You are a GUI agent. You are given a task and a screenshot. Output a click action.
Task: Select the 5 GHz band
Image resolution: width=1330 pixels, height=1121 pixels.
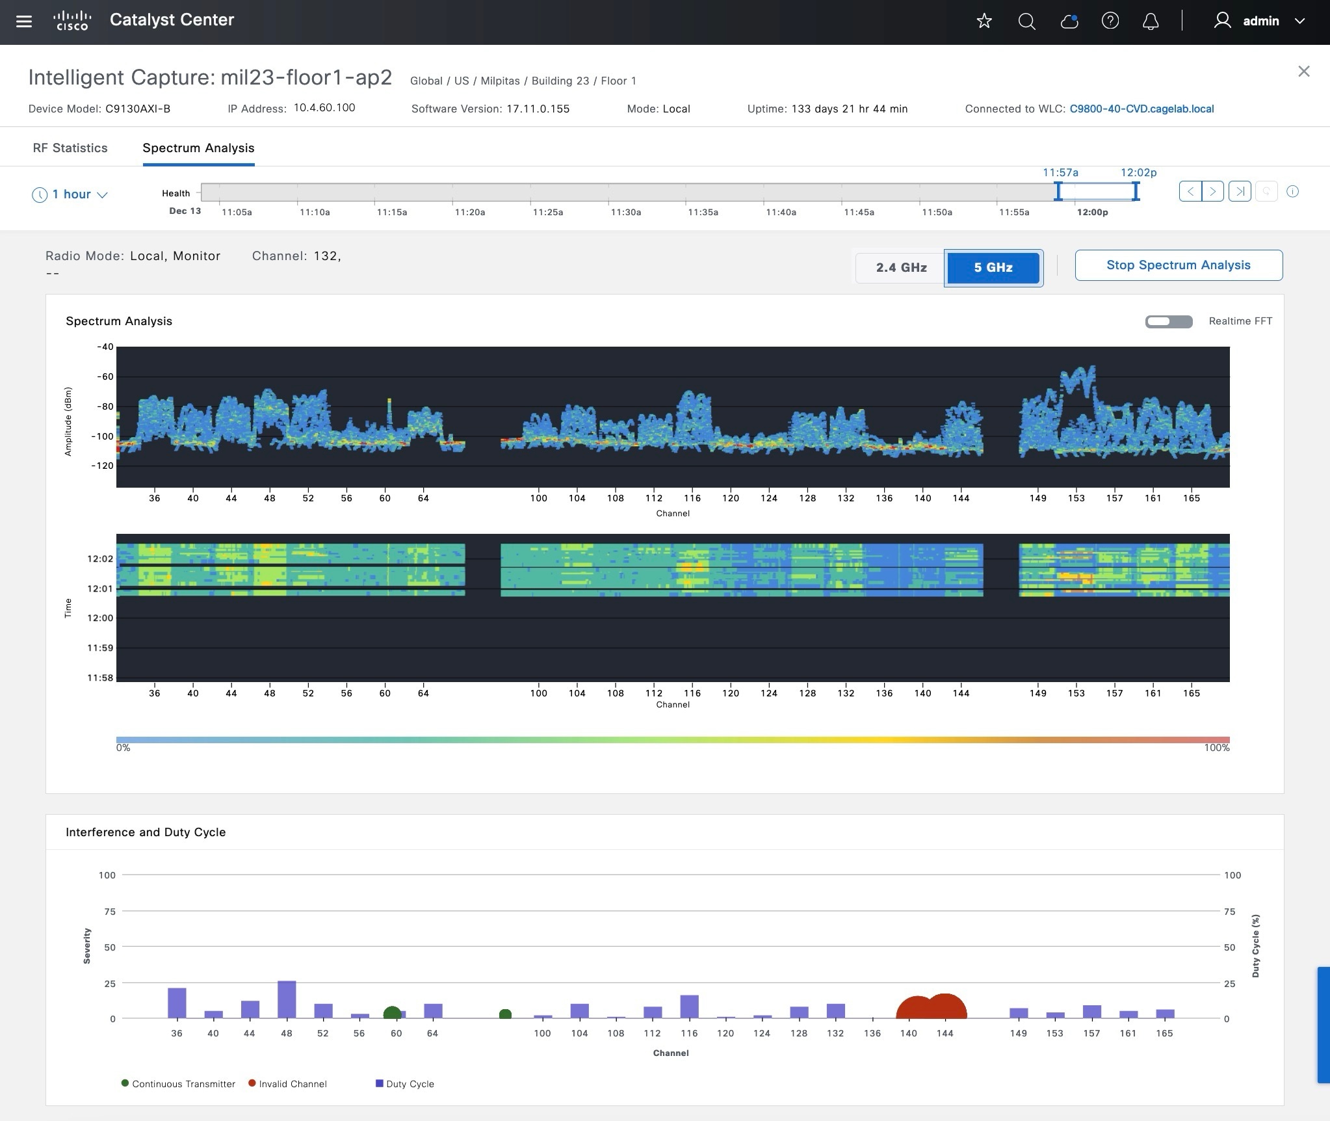993,267
